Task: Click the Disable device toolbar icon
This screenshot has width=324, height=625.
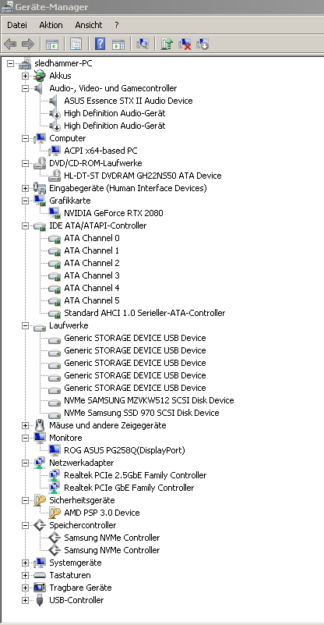Action: [x=202, y=44]
